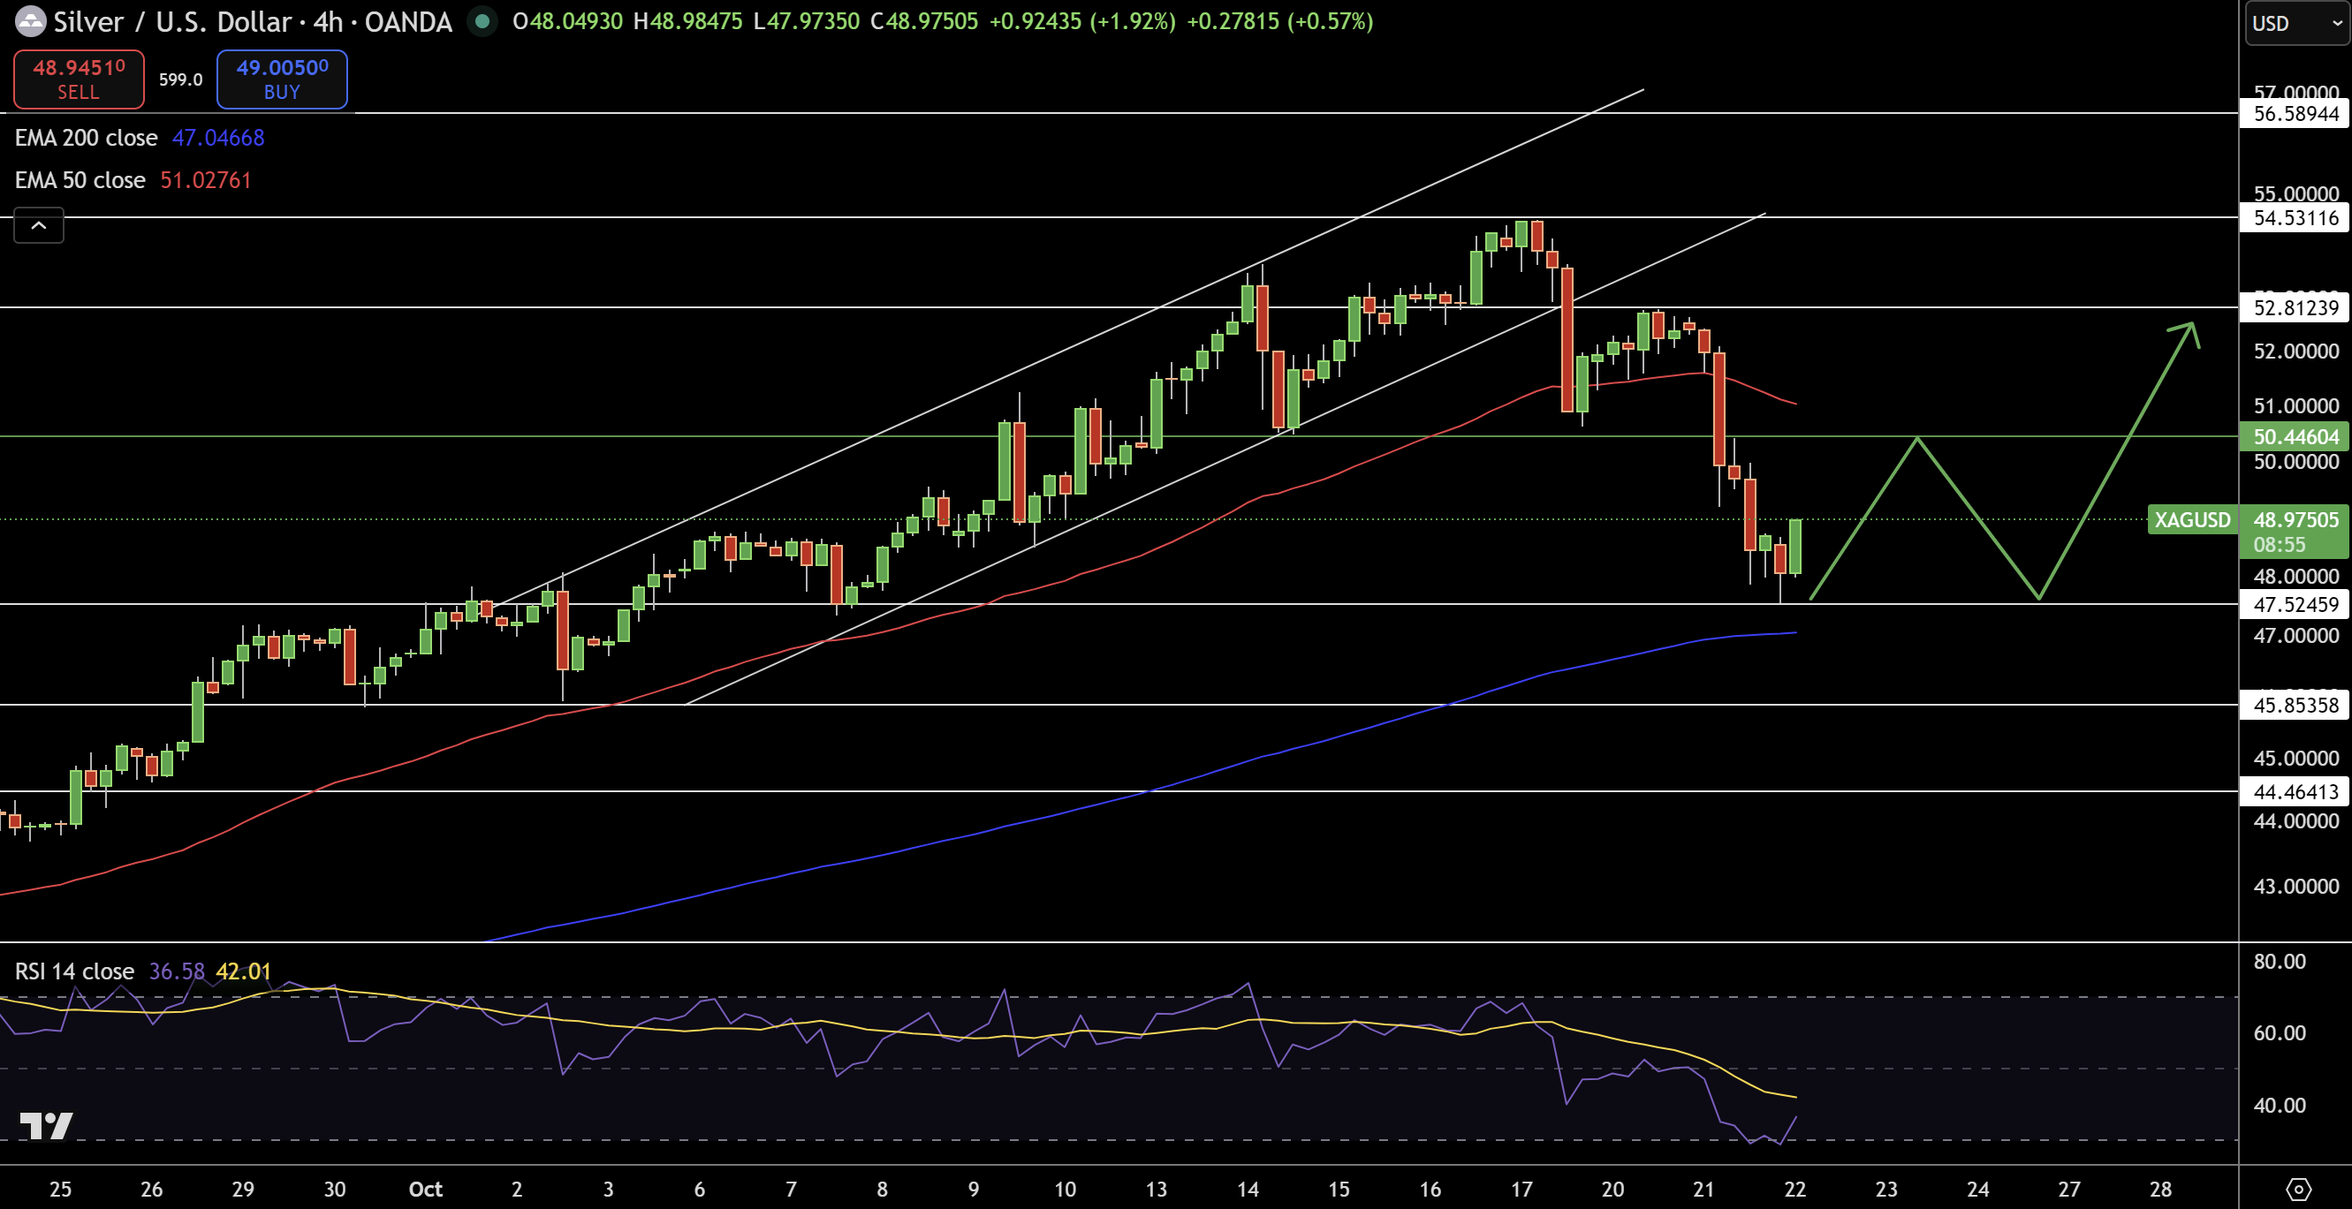
Task: Click the Oct date on time axis
Action: pyautogui.click(x=426, y=1188)
